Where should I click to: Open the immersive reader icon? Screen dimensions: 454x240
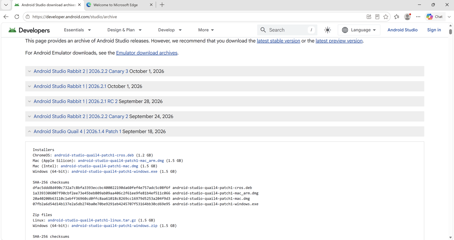[x=377, y=17]
